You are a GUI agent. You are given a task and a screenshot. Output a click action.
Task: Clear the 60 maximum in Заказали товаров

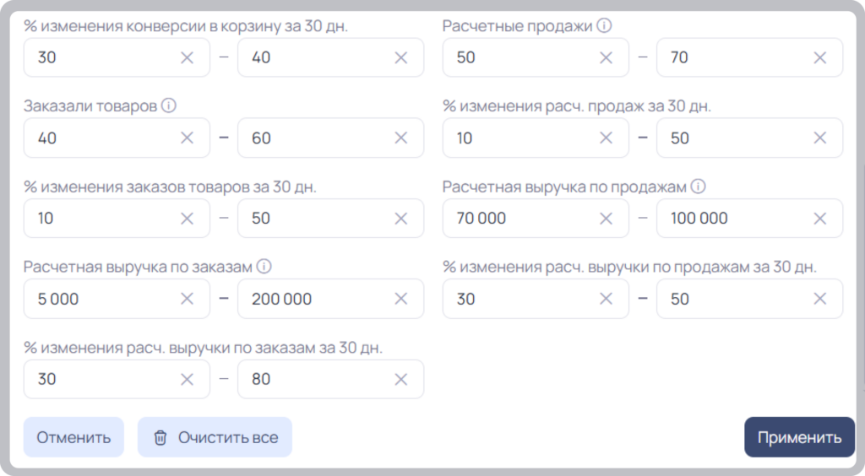401,138
